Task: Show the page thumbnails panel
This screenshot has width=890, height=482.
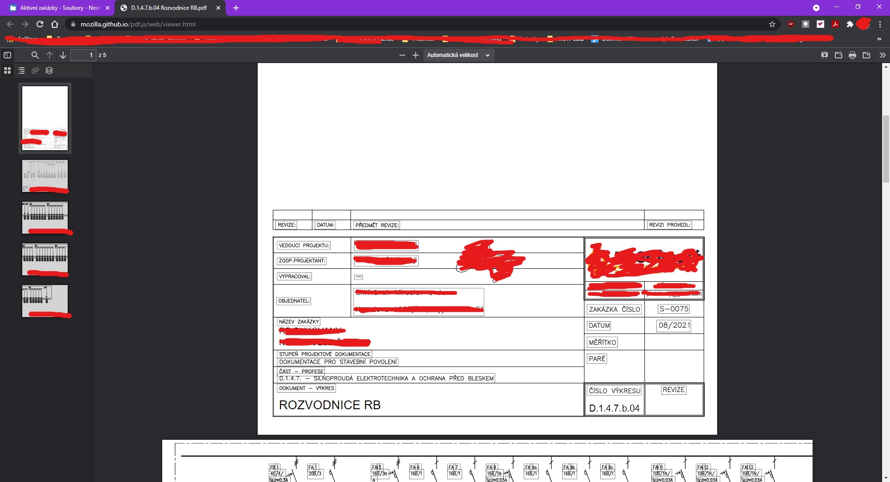Action: (x=7, y=70)
